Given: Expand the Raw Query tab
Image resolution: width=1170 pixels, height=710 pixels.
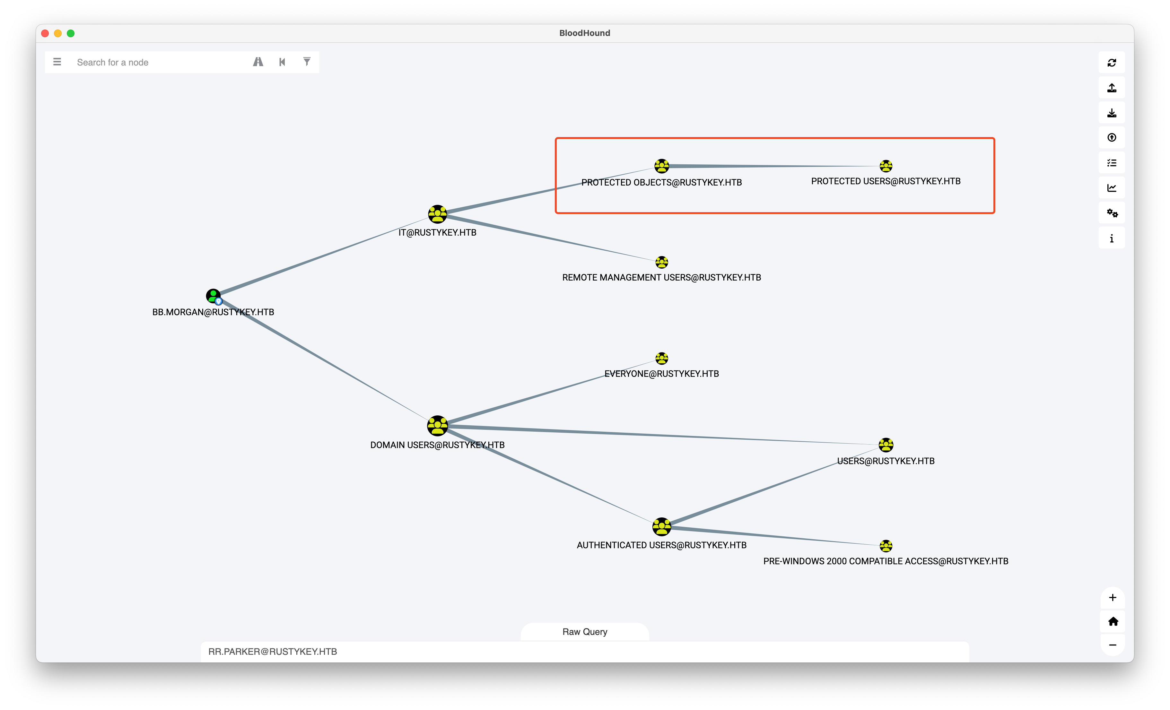Looking at the screenshot, I should click(585, 632).
